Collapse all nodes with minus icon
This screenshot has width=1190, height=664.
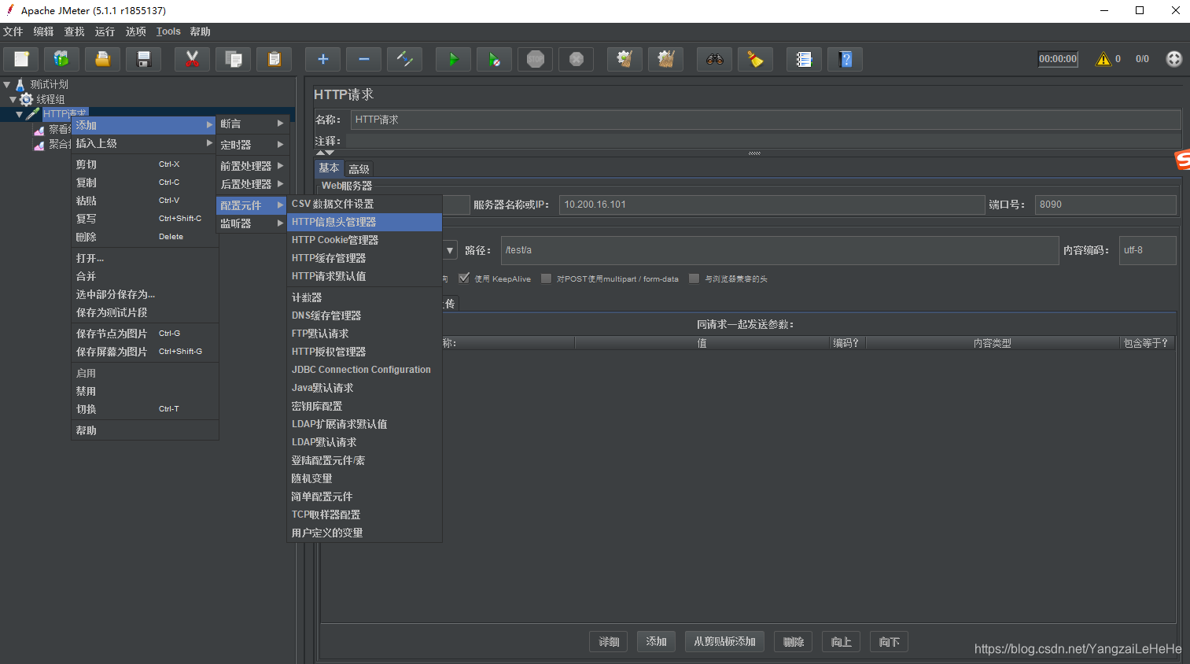click(363, 59)
